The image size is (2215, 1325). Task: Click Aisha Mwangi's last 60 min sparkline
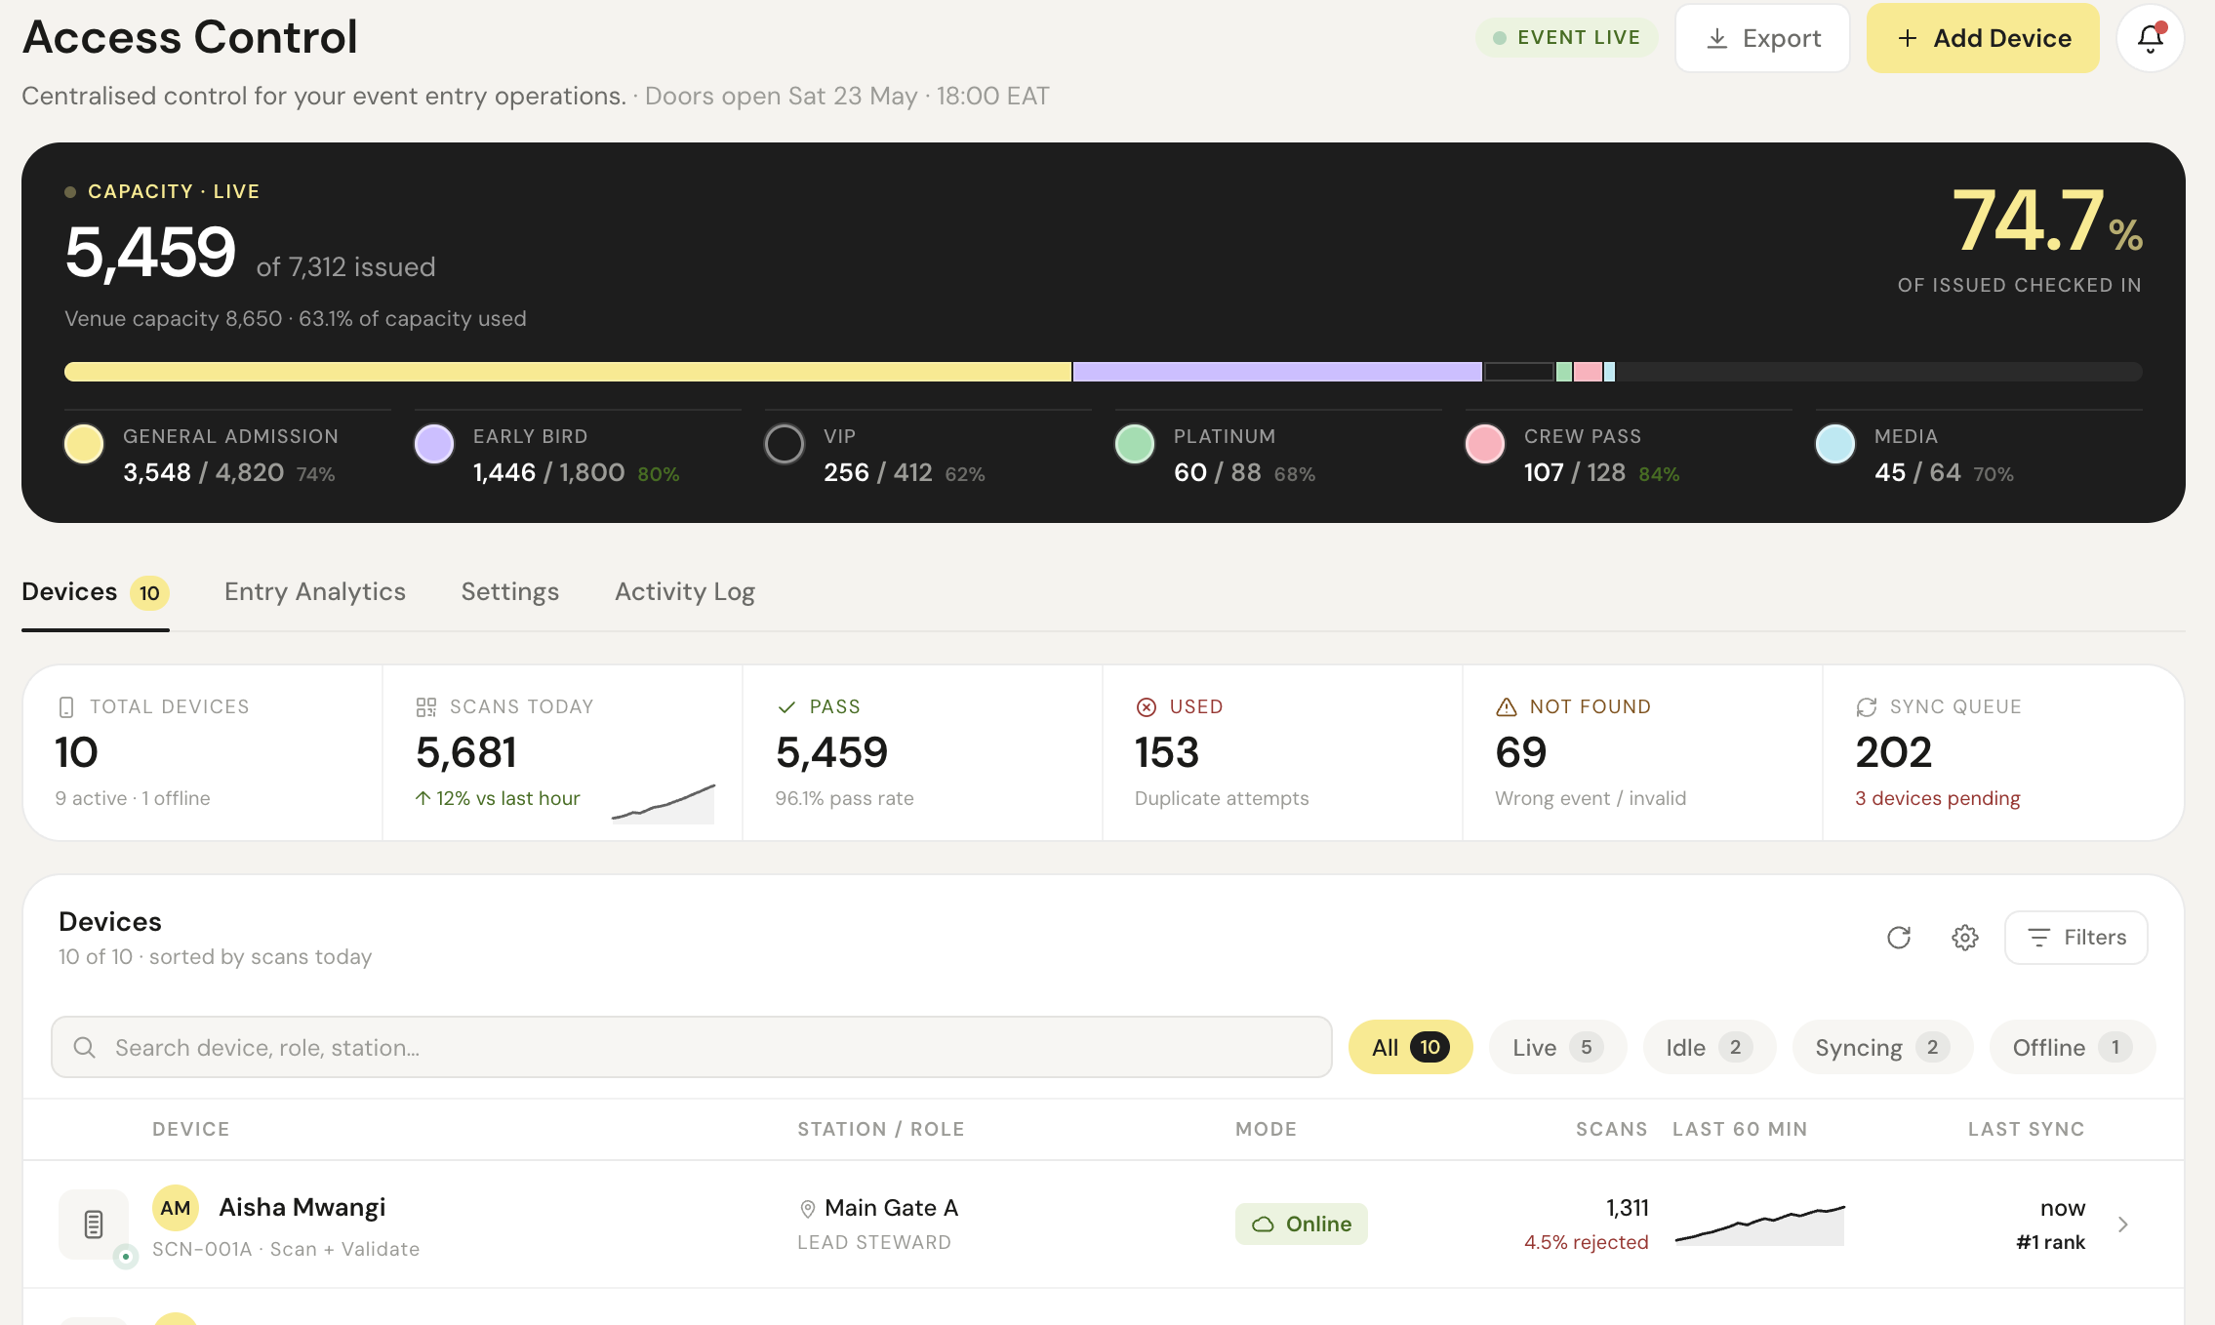click(x=1759, y=1225)
